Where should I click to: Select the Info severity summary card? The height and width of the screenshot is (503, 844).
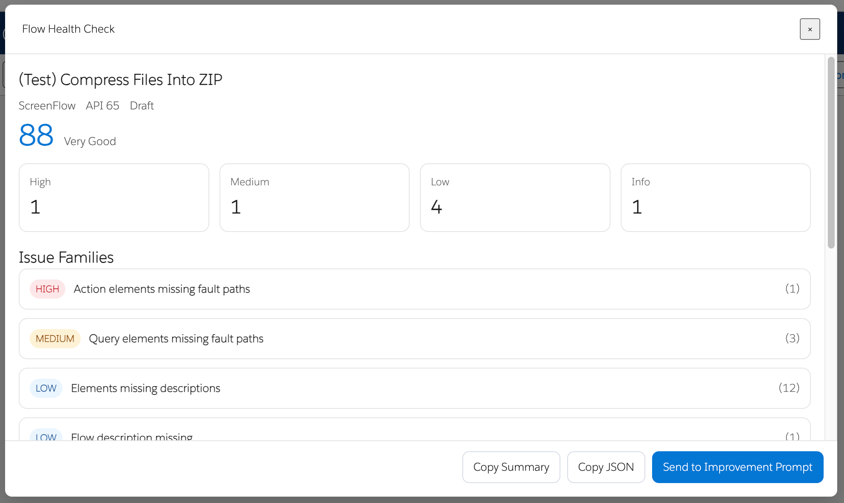click(x=715, y=197)
